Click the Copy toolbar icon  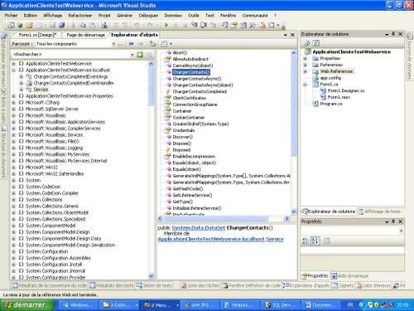pyautogui.click(x=83, y=25)
